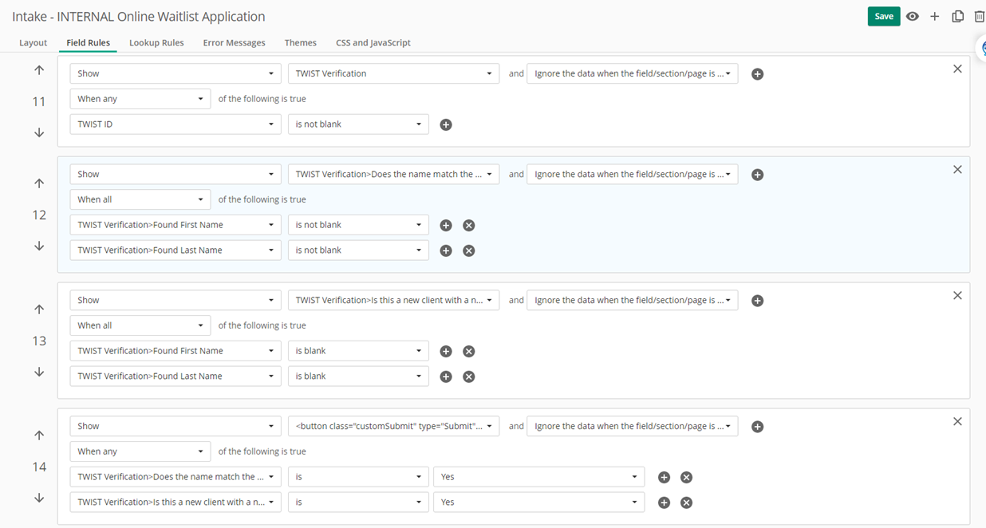Open rule 12 Does the name match target dropdown
The image size is (986, 528).
tap(393, 174)
